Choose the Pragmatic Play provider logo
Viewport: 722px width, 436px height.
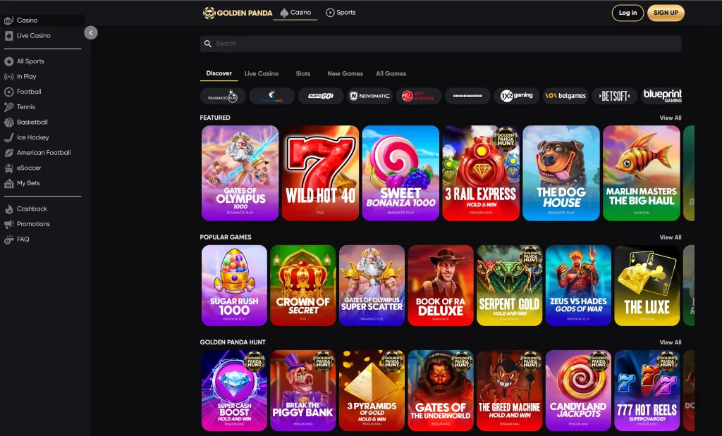pos(223,96)
